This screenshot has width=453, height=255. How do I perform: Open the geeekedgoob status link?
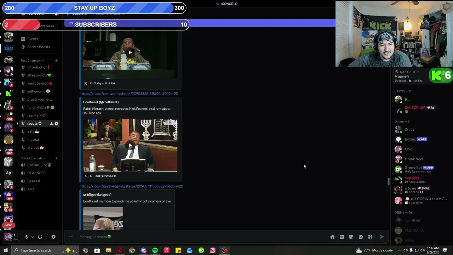(x=131, y=186)
